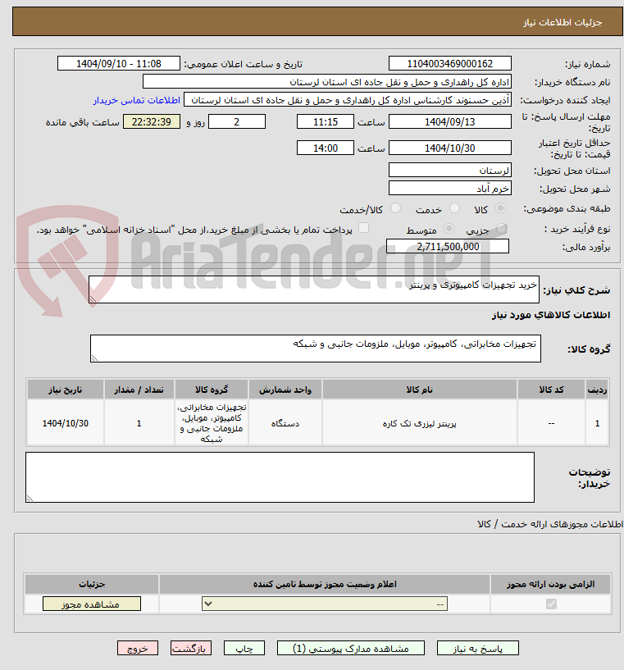This screenshot has width=624, height=670.
Task: Click the جزئیات column header
Action: pos(92,584)
